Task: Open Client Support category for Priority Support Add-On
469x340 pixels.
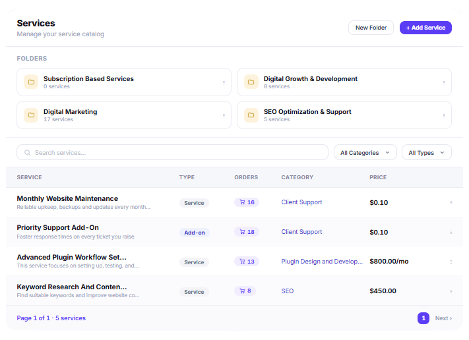Action: 301,232
